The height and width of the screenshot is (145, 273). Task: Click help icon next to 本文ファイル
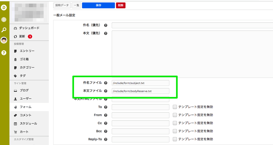pyautogui.click(x=106, y=91)
